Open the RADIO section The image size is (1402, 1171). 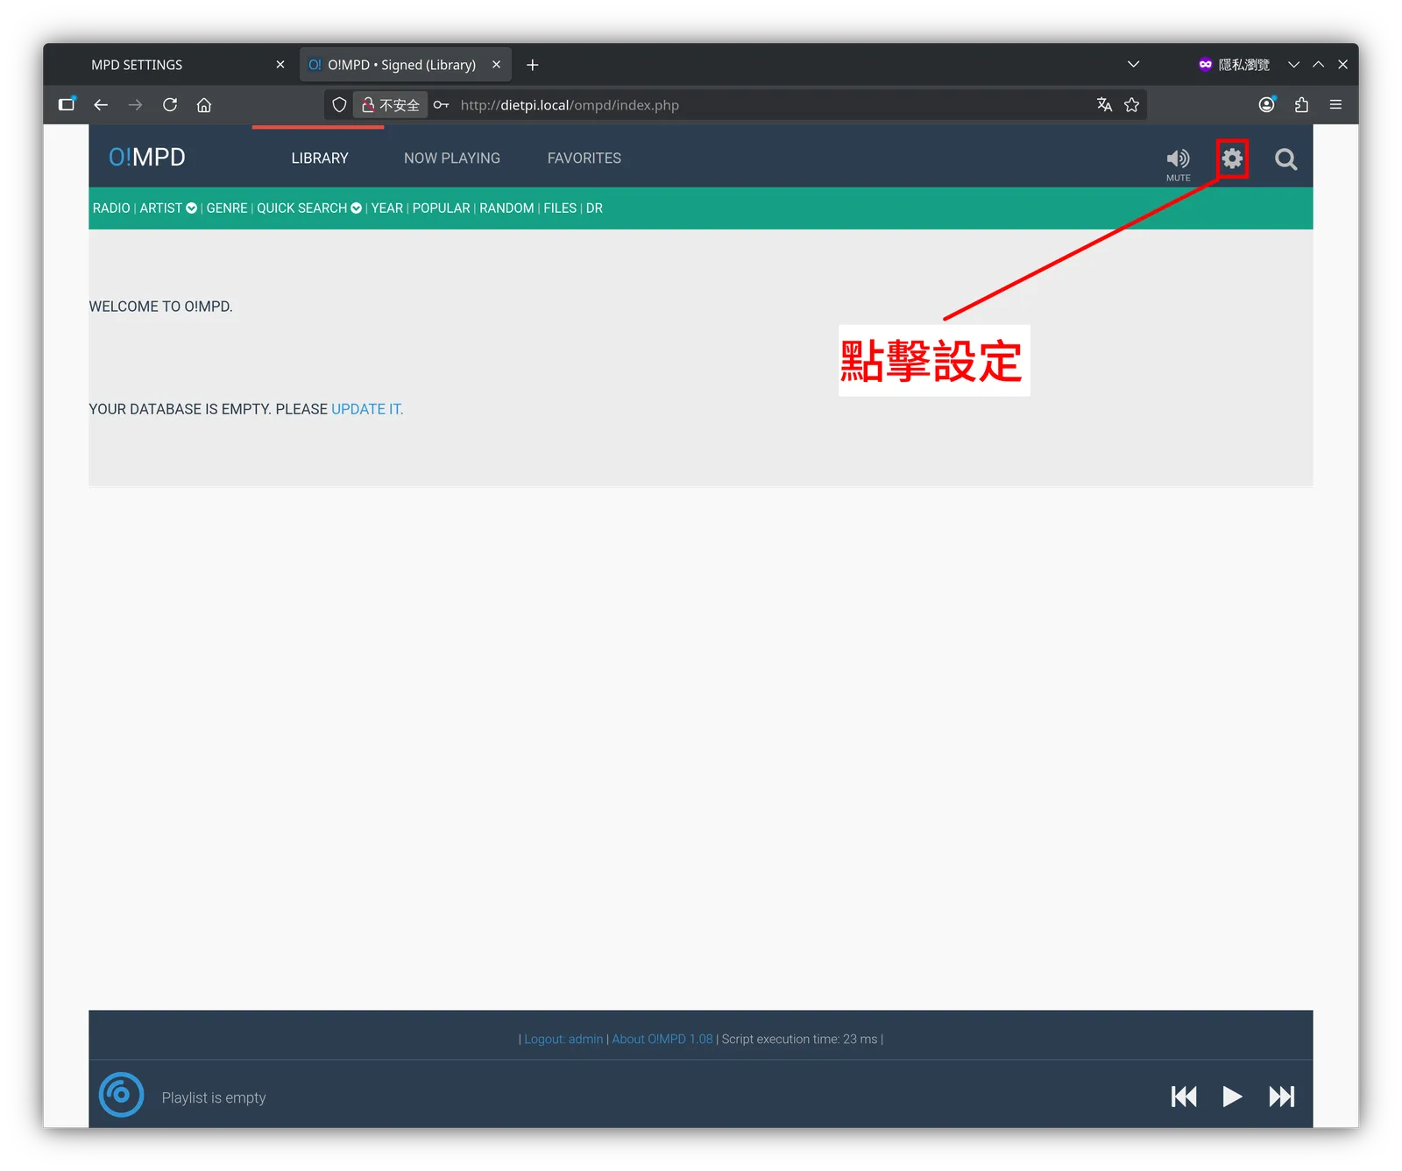tap(111, 208)
